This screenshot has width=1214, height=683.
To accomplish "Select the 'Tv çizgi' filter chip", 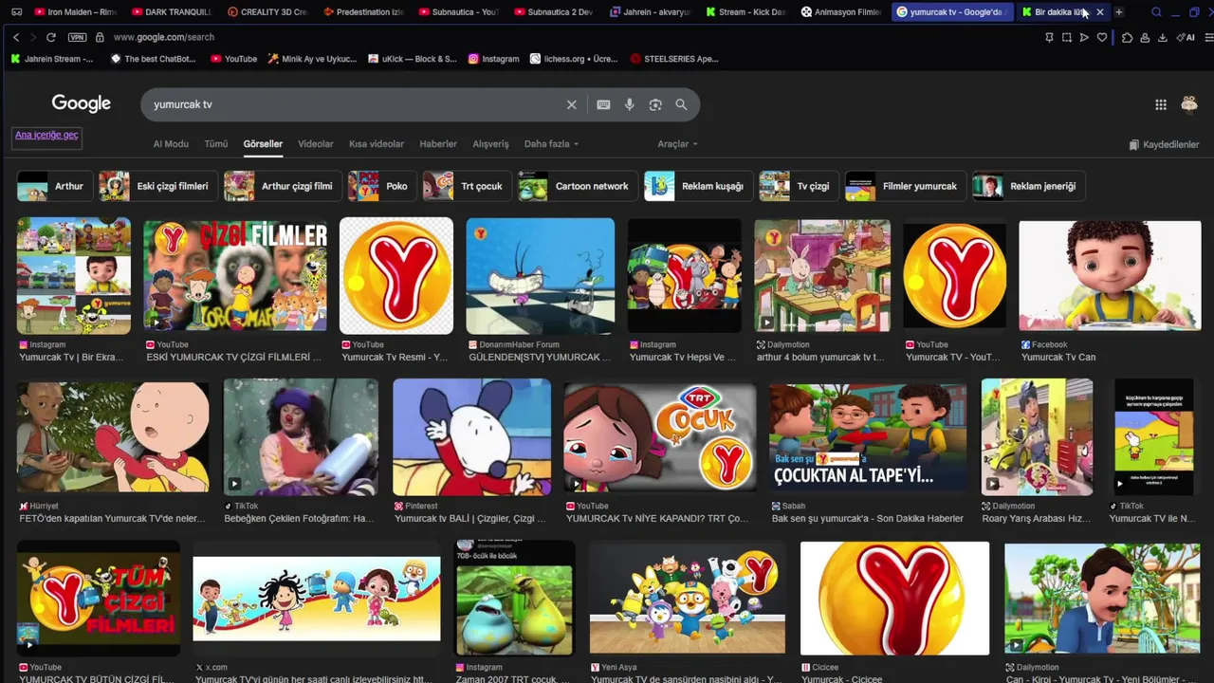I will pyautogui.click(x=799, y=186).
